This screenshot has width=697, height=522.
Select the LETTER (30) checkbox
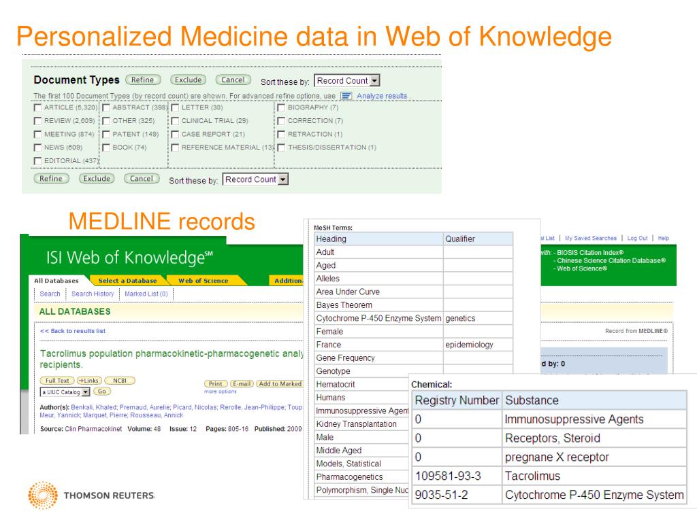(x=175, y=108)
